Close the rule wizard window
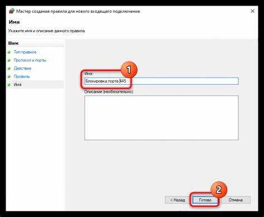 point(252,11)
